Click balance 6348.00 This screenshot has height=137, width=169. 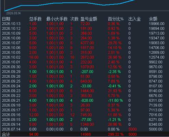click(156, 124)
